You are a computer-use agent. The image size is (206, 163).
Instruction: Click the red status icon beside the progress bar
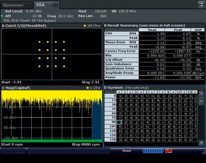[169, 151]
